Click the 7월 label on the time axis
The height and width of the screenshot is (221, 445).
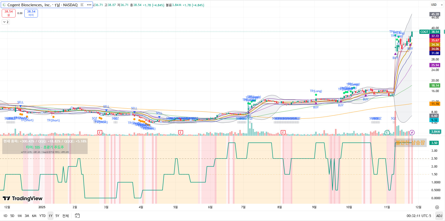click(243, 207)
